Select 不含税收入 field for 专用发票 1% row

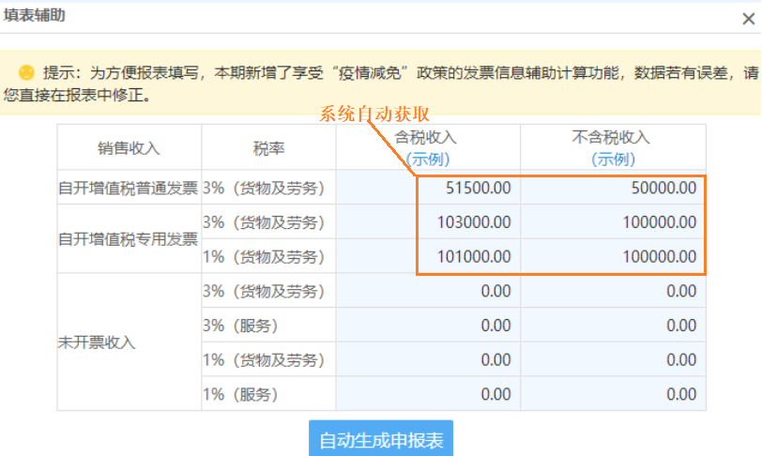click(614, 256)
